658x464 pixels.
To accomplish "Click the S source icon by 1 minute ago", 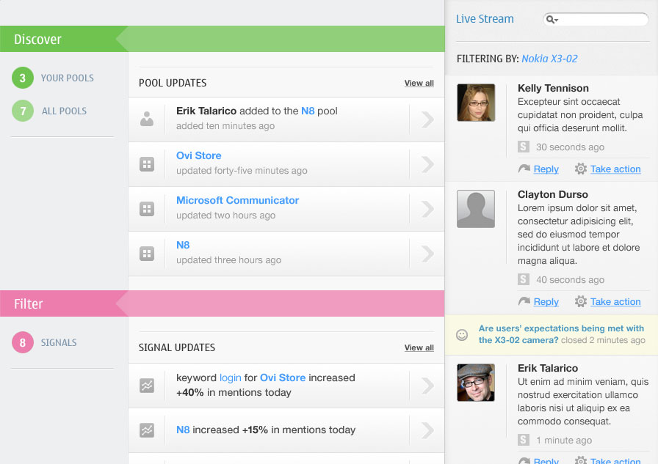I will pyautogui.click(x=524, y=440).
